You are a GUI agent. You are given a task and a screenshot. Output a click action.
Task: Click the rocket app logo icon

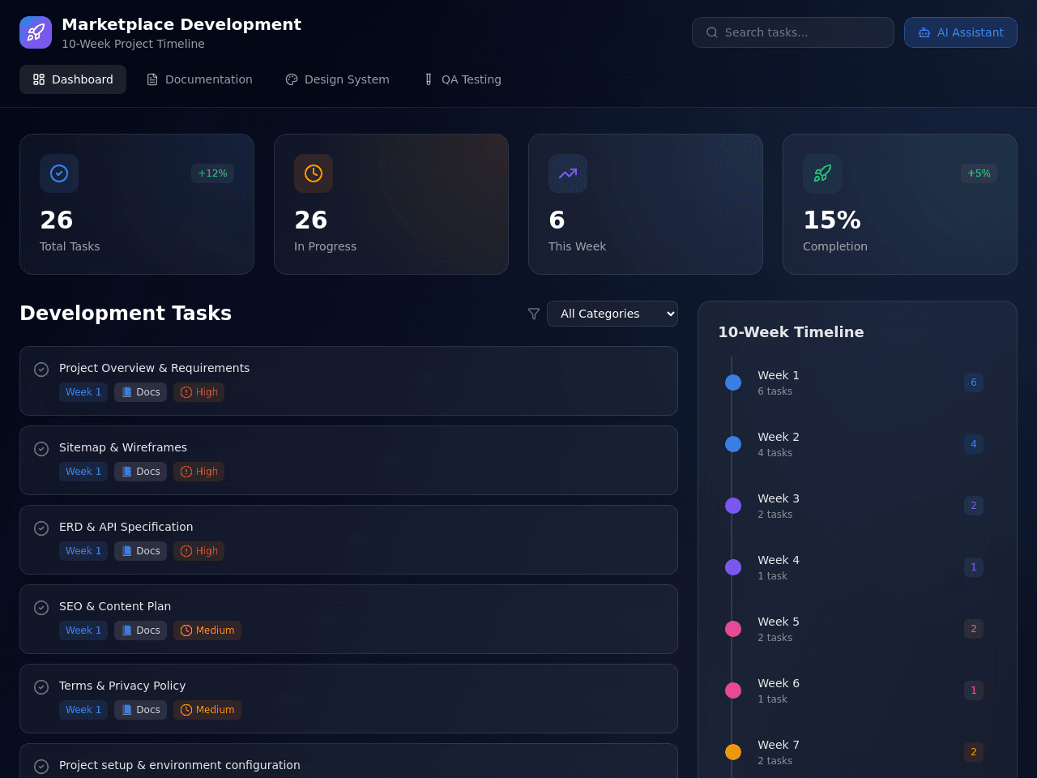[x=36, y=32]
